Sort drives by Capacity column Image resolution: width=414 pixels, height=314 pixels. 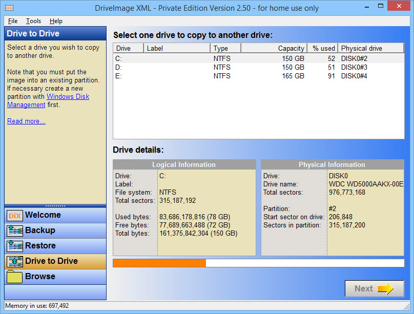pos(274,48)
